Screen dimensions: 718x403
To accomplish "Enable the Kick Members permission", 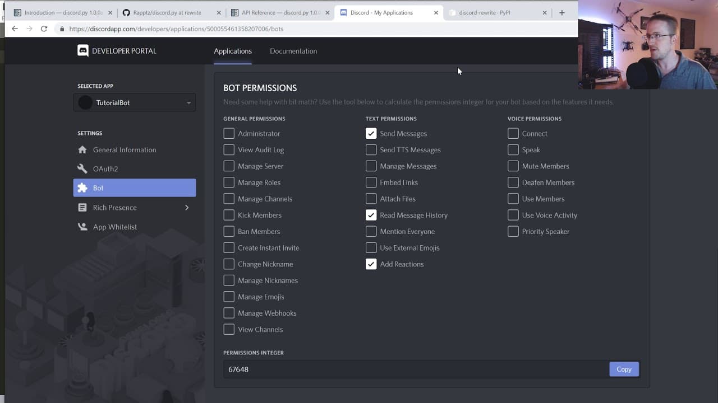I will [x=229, y=215].
